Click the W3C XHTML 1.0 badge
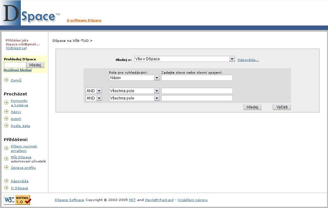This screenshot has height=208, width=328. click(17, 200)
